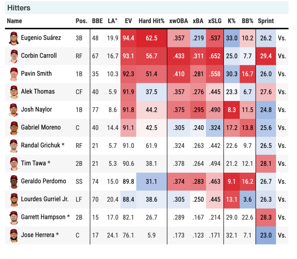The height and width of the screenshot is (259, 297).
Task: Sort by Hard Hit% column header
Action: [151, 21]
